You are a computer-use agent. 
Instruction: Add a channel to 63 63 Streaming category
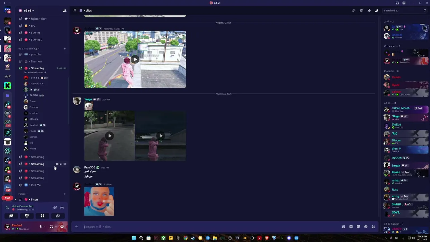click(x=64, y=48)
